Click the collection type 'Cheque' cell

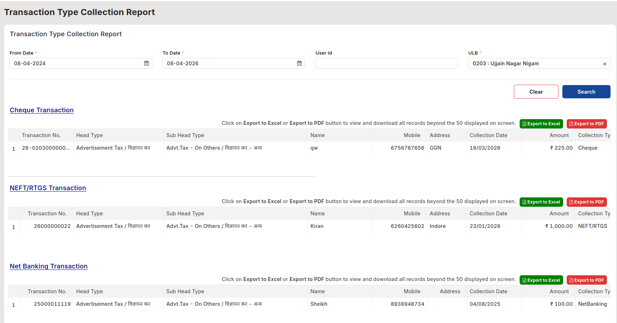tap(593, 148)
